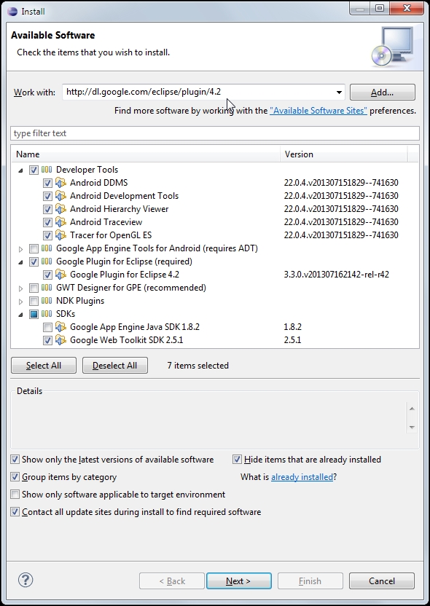Click the Android Hierarchy Viewer feature icon
430x606 pixels.
pos(60,209)
